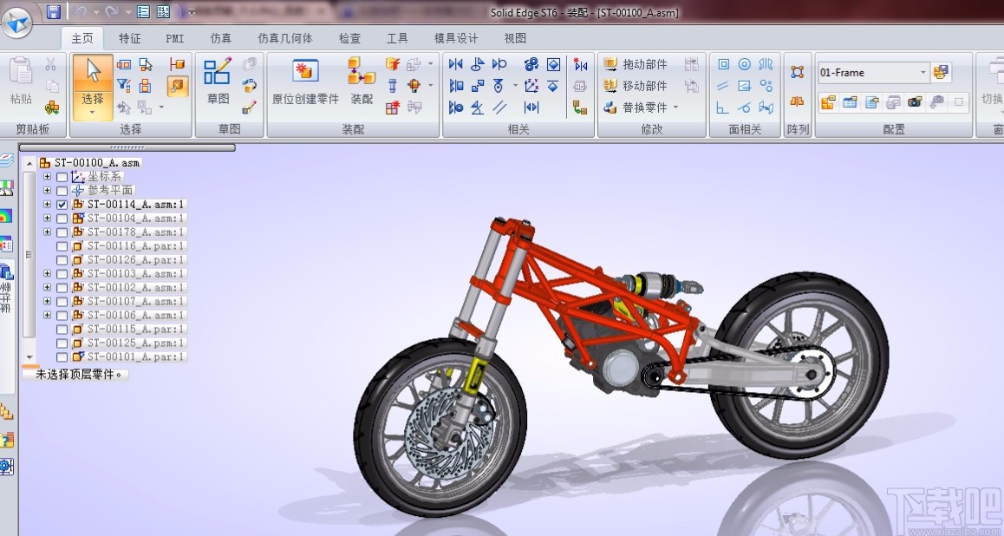
Task: Open the dropdown arrow beside 替换零件
Action: [675, 107]
